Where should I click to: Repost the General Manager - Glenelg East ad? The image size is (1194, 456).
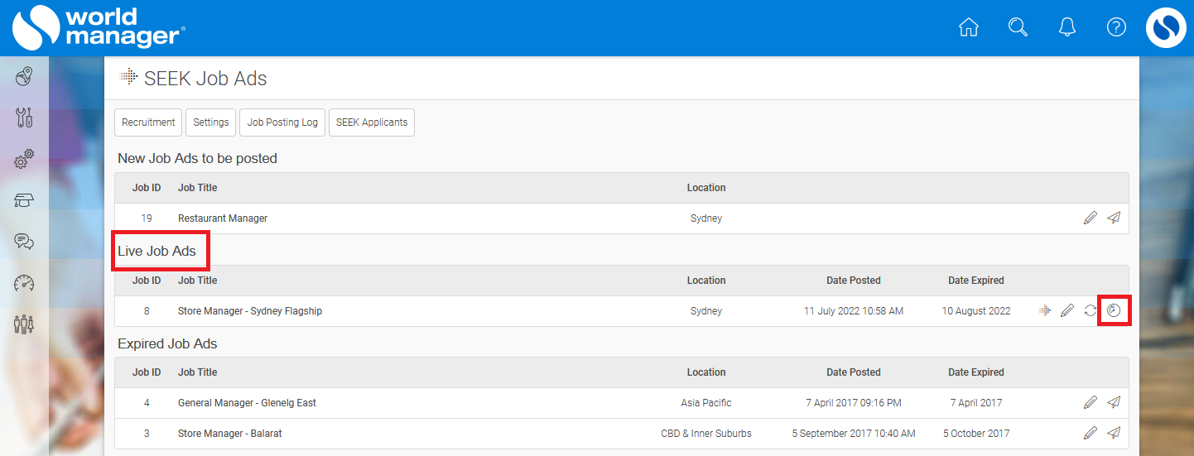(x=1114, y=403)
